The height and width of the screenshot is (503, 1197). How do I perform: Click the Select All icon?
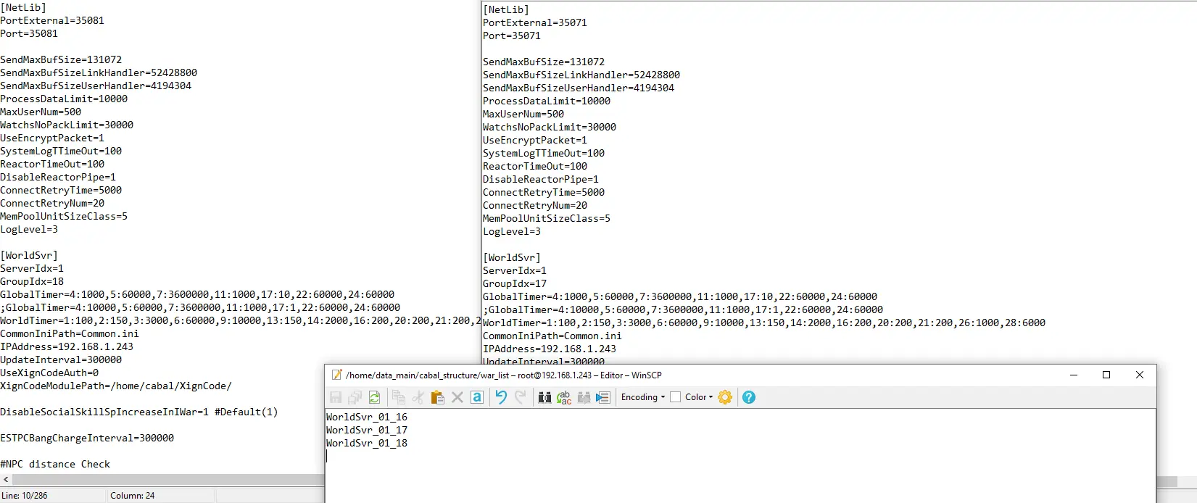(x=477, y=397)
